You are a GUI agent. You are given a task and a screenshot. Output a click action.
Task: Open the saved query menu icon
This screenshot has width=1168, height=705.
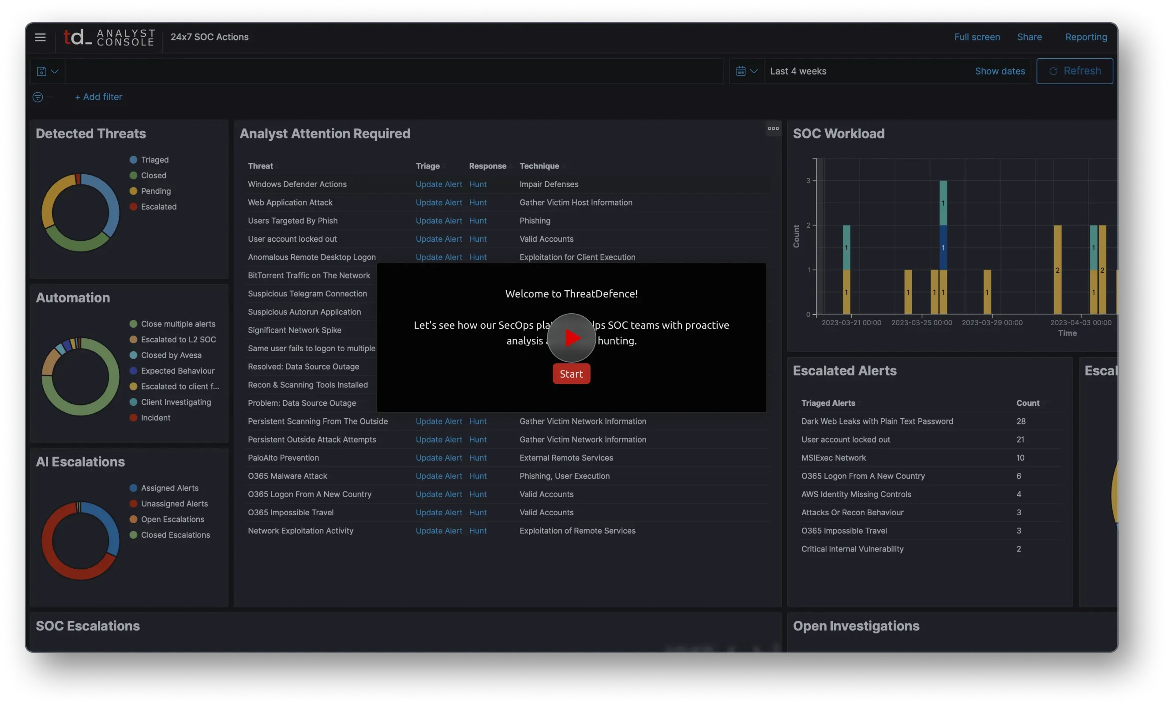tap(47, 71)
